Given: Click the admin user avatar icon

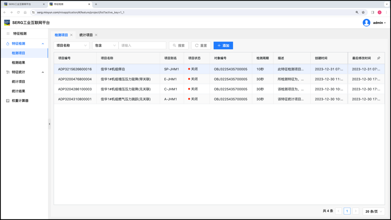Looking at the screenshot, I should click(x=366, y=23).
